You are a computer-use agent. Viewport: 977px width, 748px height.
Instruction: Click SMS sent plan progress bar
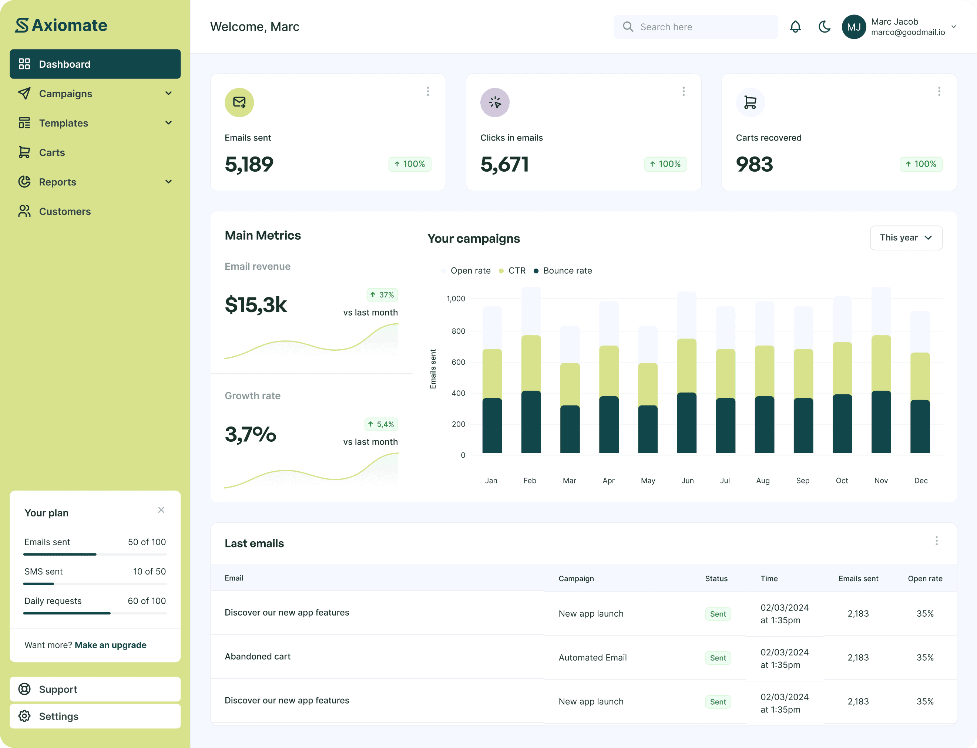pos(95,584)
